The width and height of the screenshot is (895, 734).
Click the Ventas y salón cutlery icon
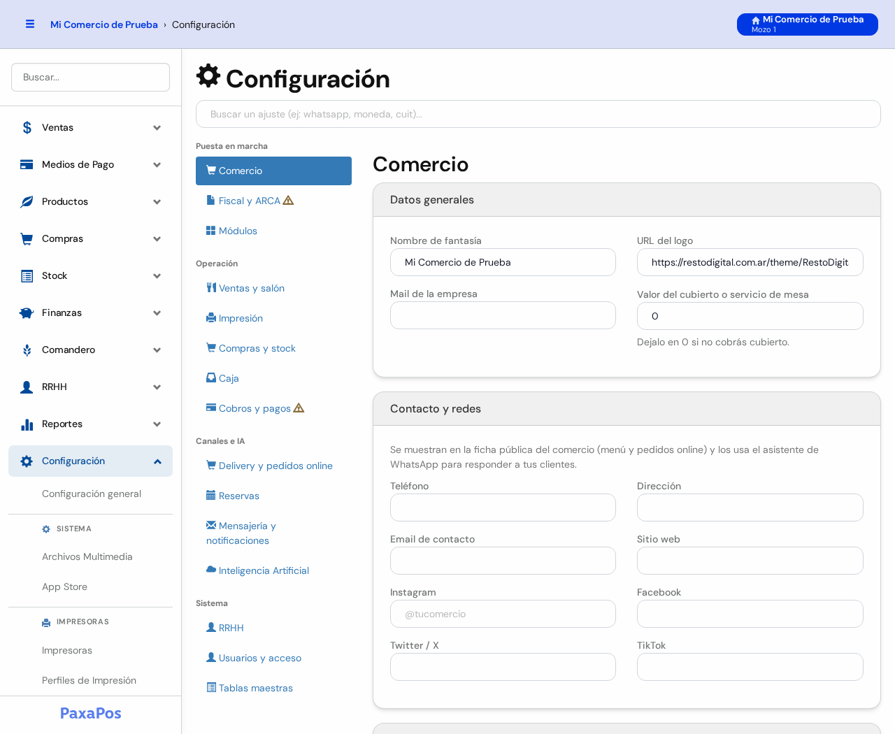[x=210, y=287]
